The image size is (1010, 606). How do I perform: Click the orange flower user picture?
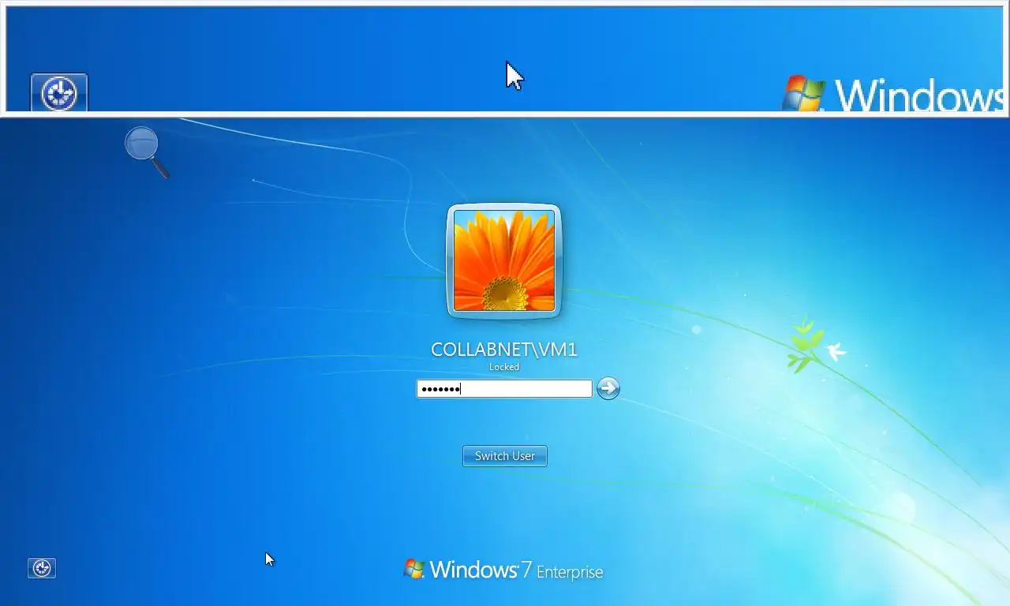tap(504, 261)
